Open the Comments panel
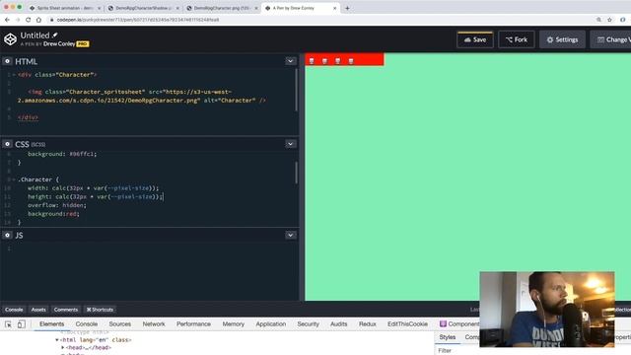Viewport: 631px width, 355px height. pos(66,310)
